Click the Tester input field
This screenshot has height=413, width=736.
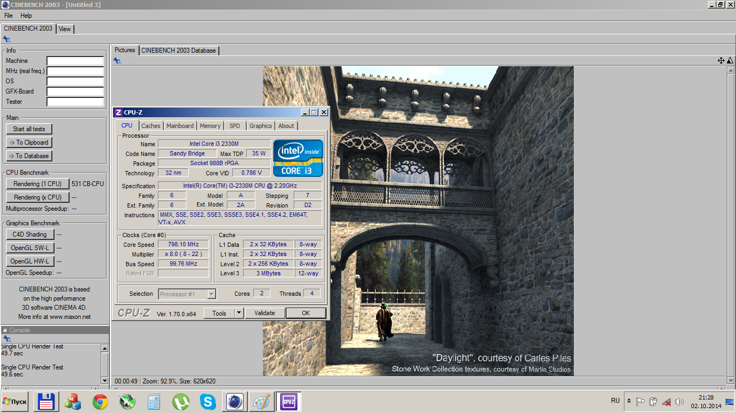click(x=75, y=102)
